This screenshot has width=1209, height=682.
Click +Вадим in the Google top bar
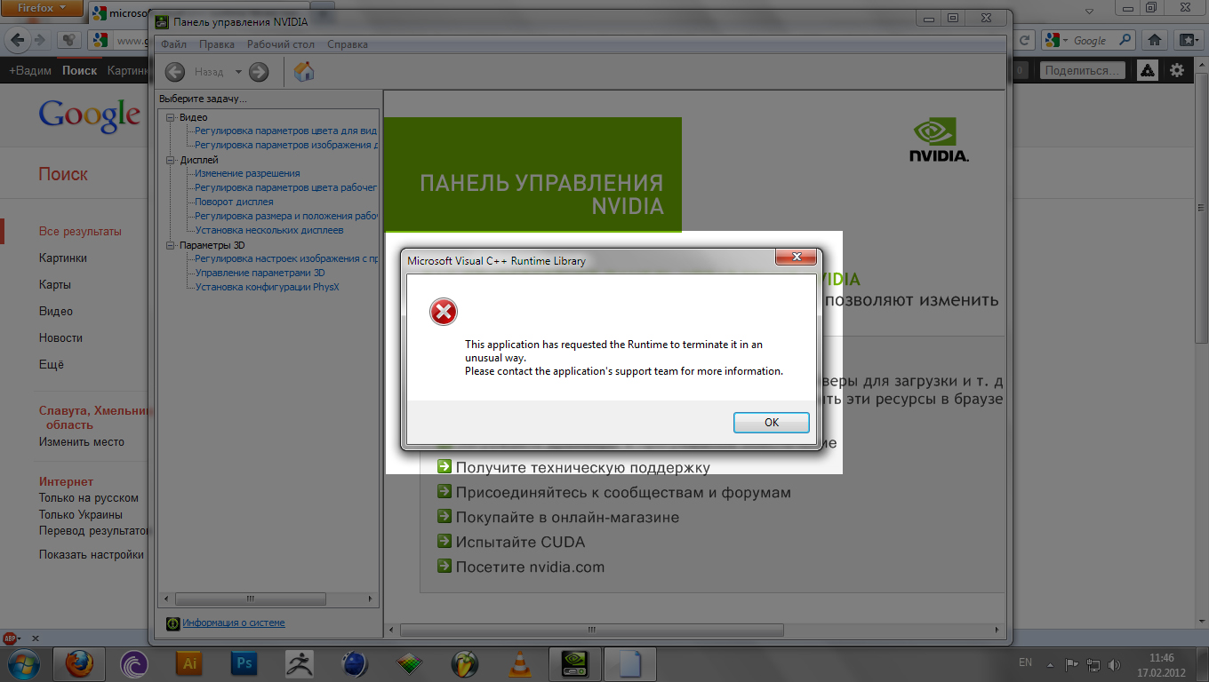30,70
